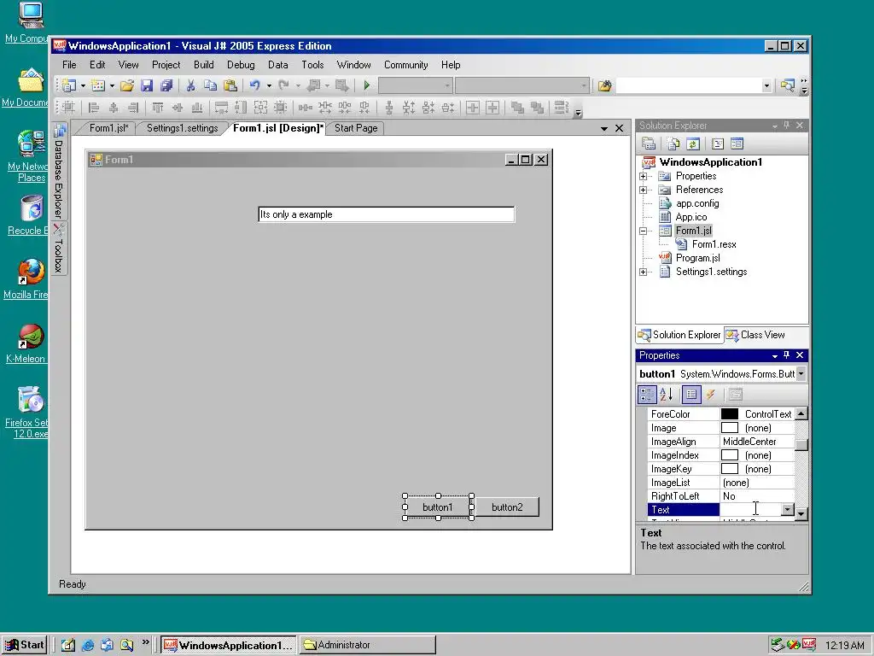Open the New Project dropdown arrow
The height and width of the screenshot is (656, 874).
83,85
